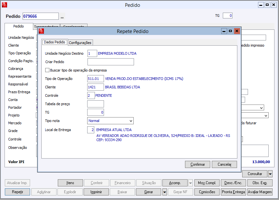This screenshot has width=279, height=200.
Task: Minimize the Repete Pedido dialog
Action: click(x=224, y=31)
